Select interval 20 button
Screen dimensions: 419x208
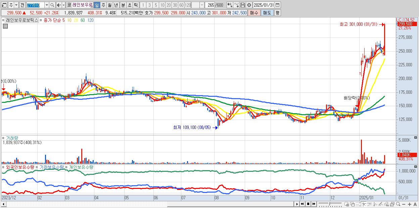[169, 5]
